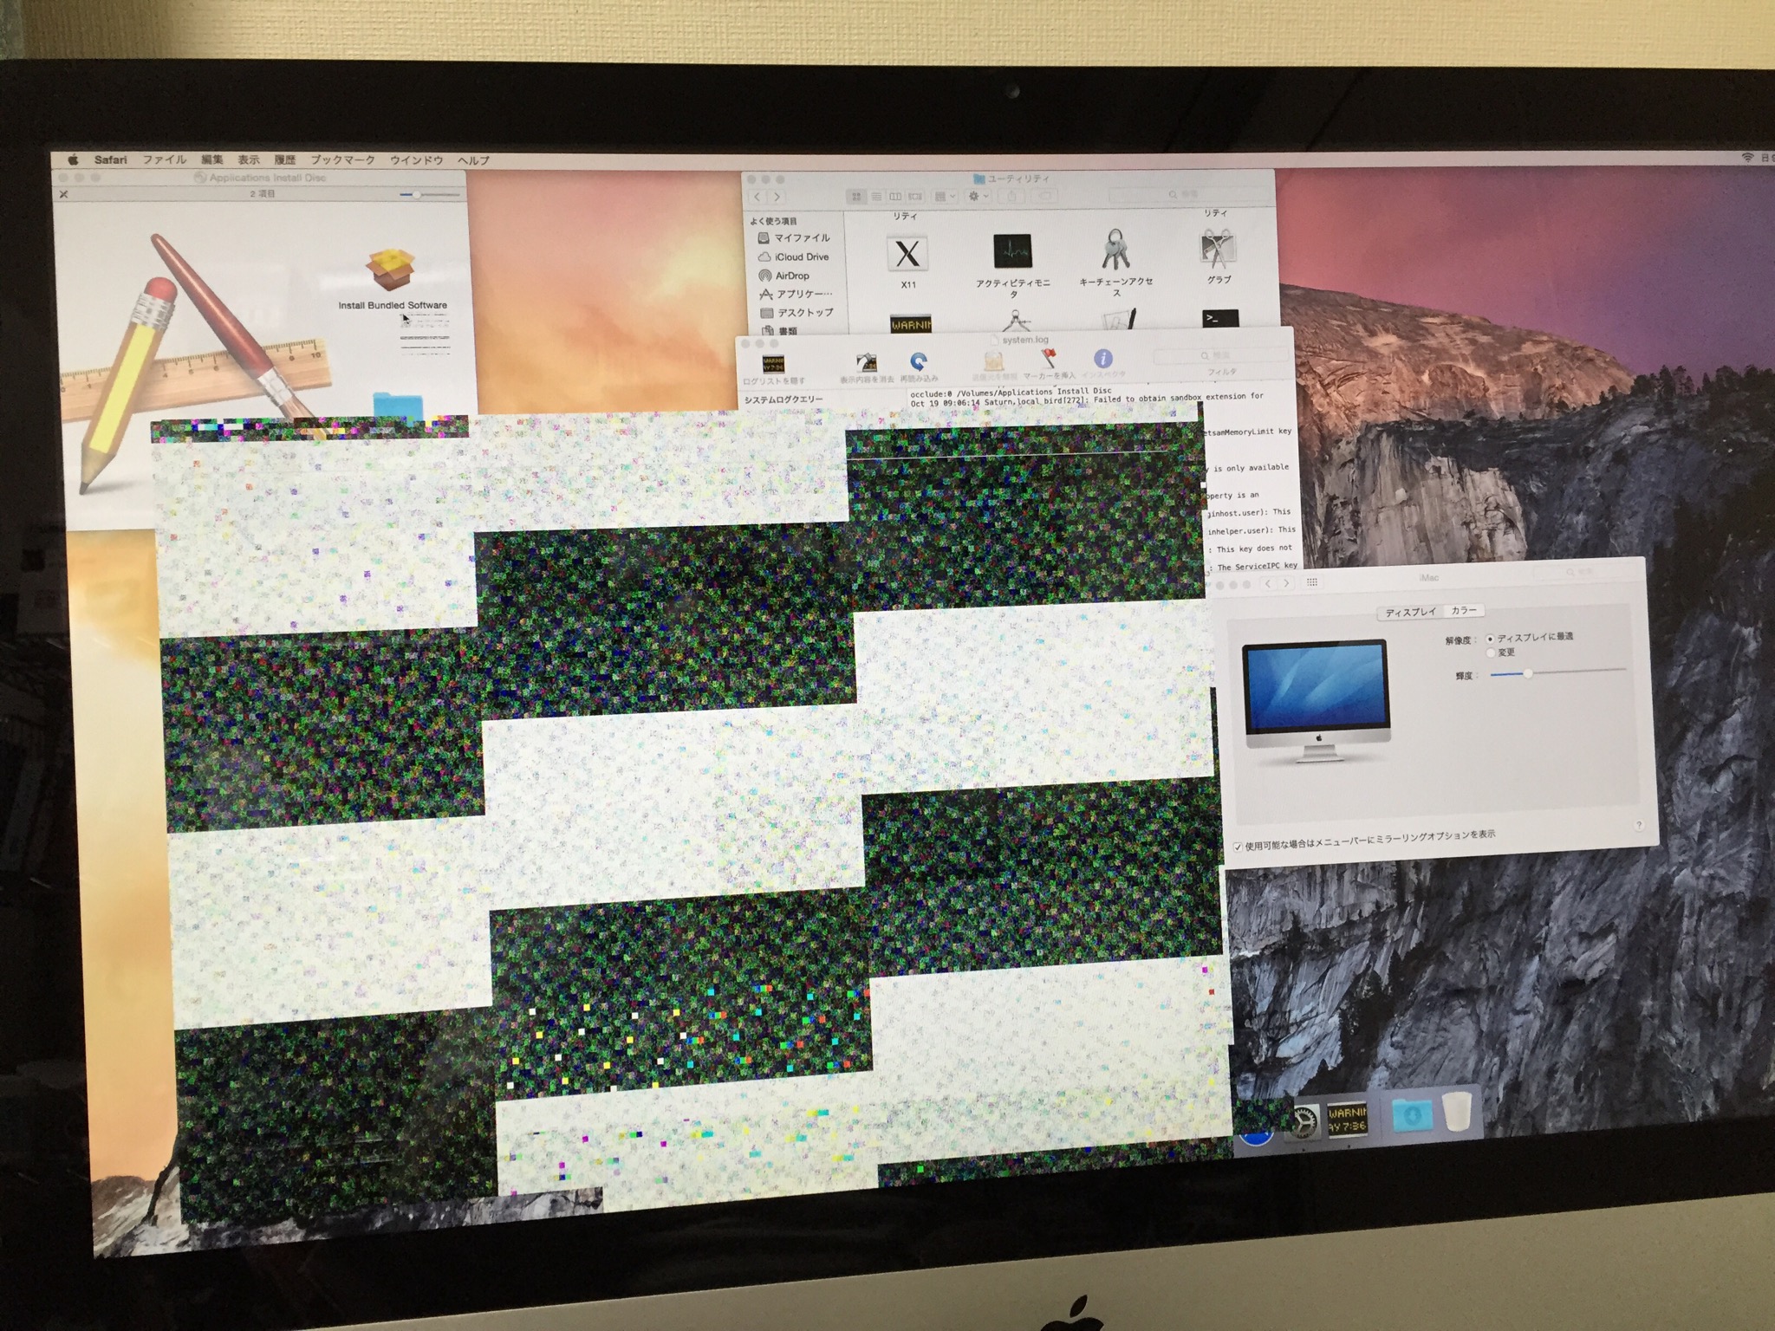Open the アクティビティモニタ icon
Viewport: 1775px width, 1331px height.
point(1012,252)
